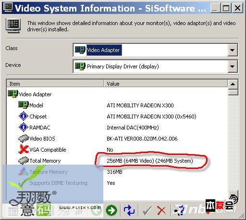Screen dimensions: 246x220
Task: Maximize the Video System Information window
Action: coord(226,8)
